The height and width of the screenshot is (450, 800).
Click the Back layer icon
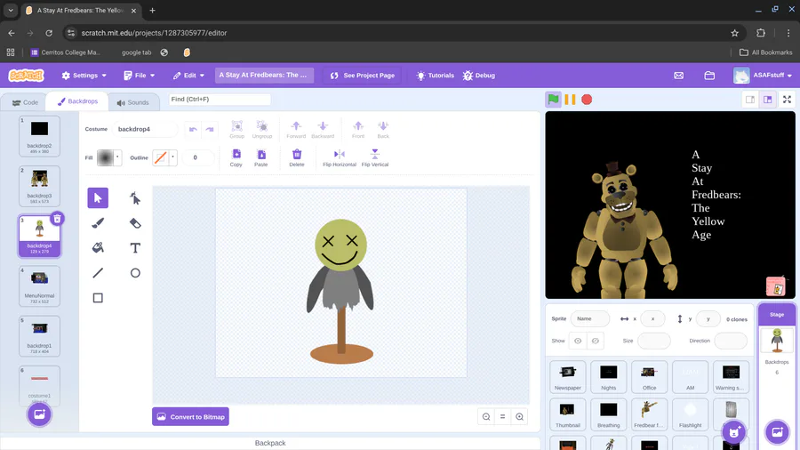pyautogui.click(x=383, y=129)
